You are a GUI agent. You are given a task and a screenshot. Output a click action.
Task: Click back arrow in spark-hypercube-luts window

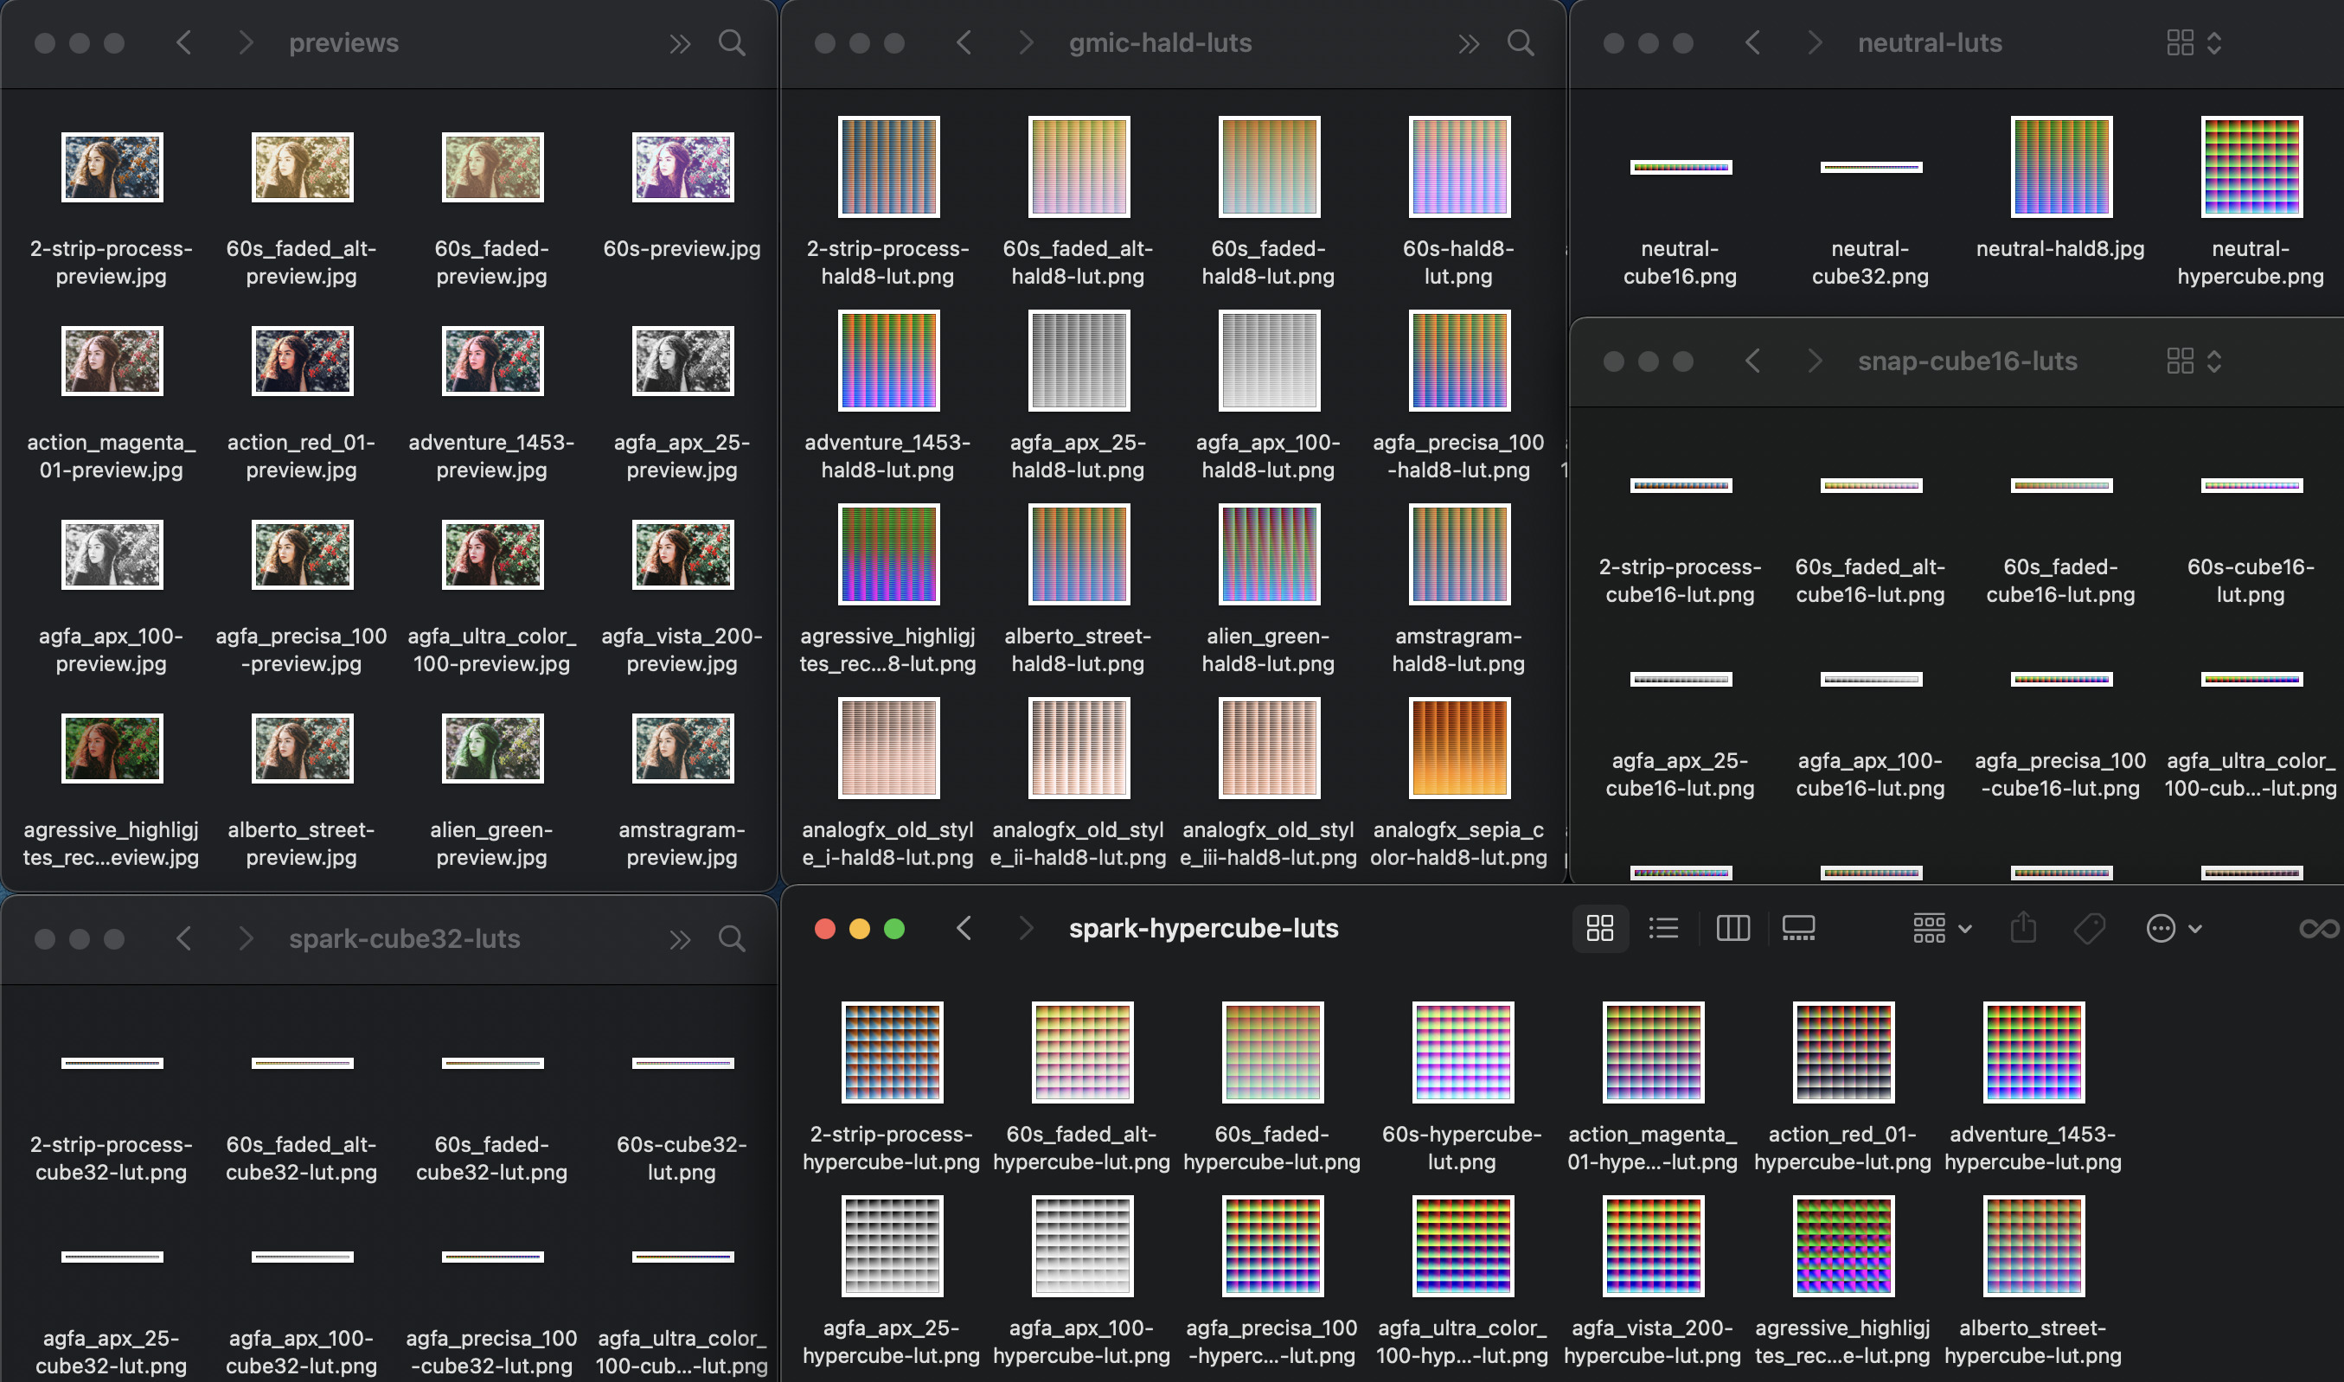[964, 929]
